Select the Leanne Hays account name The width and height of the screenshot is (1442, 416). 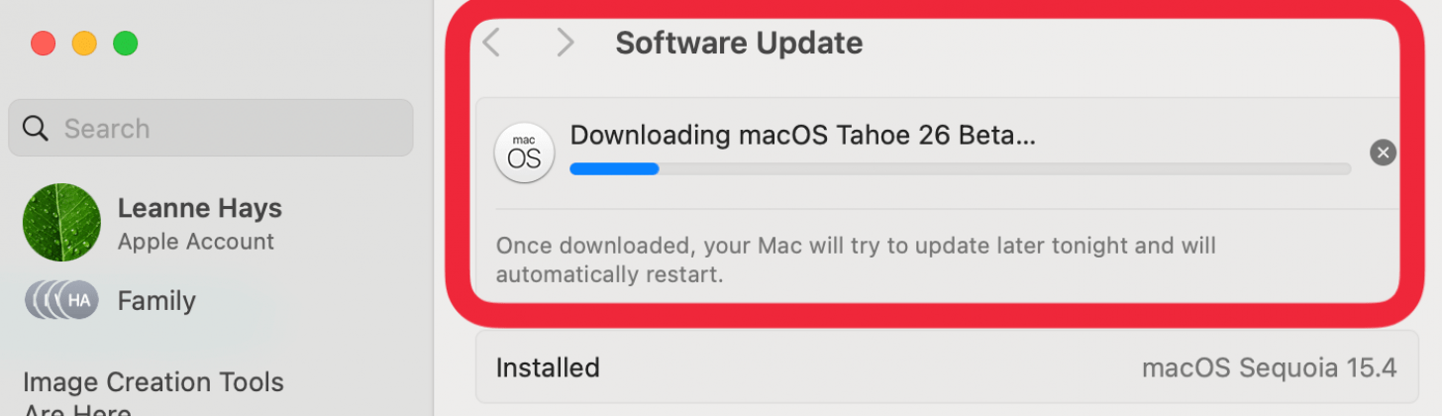(199, 209)
